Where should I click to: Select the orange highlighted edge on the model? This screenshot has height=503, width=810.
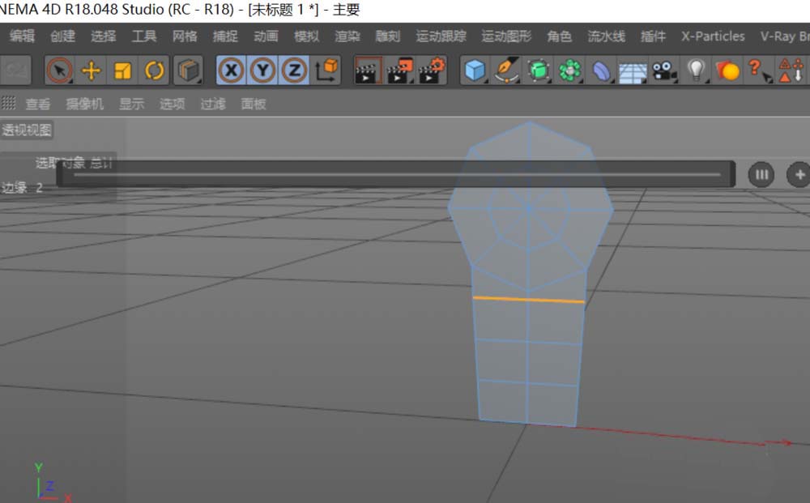point(528,300)
